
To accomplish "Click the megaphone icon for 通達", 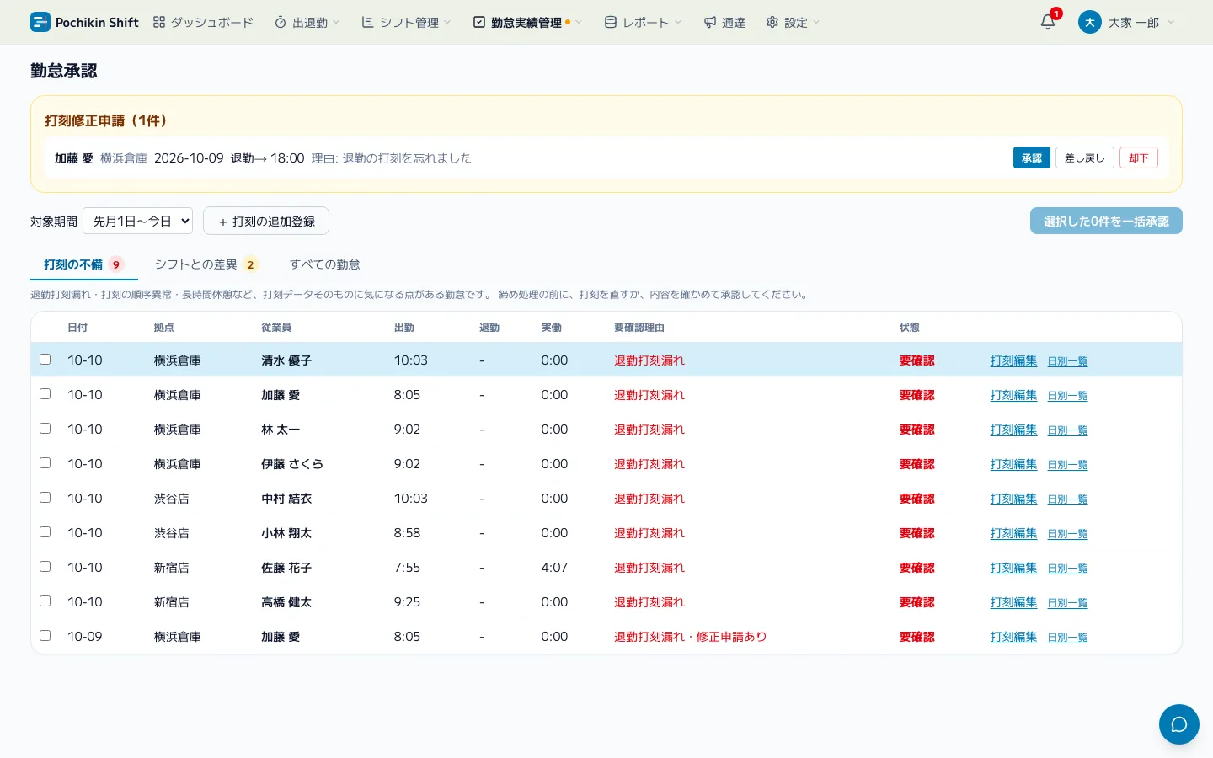I will coord(710,22).
